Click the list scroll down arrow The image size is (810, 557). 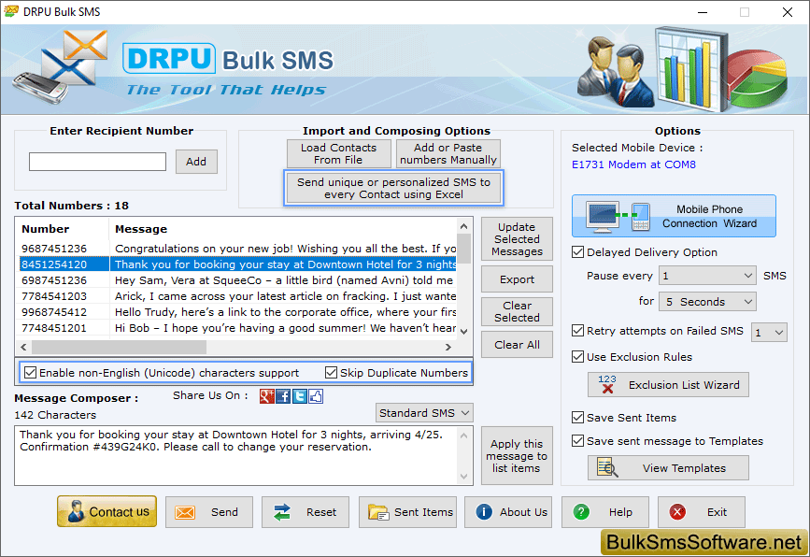point(464,331)
